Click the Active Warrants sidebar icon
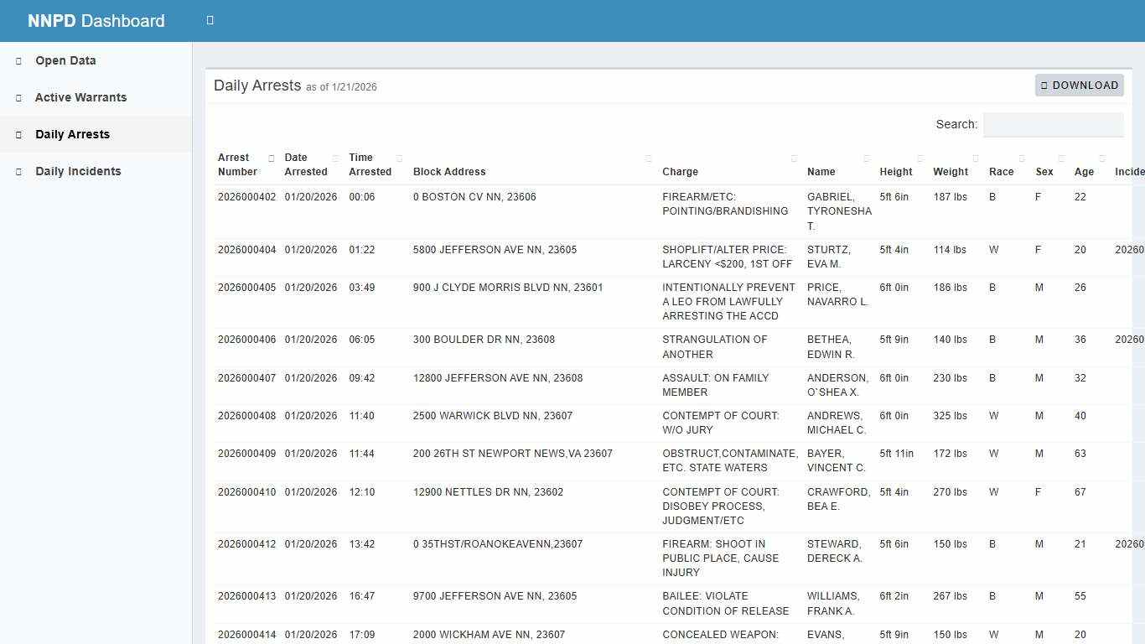Image resolution: width=1145 pixels, height=644 pixels. 17,97
